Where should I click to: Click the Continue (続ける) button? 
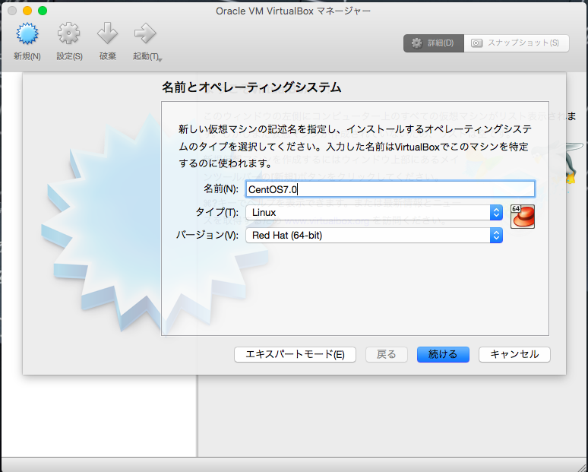[443, 354]
